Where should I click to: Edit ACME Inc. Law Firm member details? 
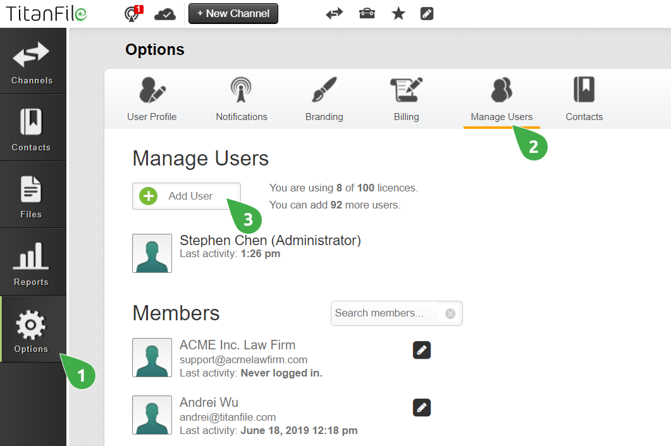coord(421,350)
